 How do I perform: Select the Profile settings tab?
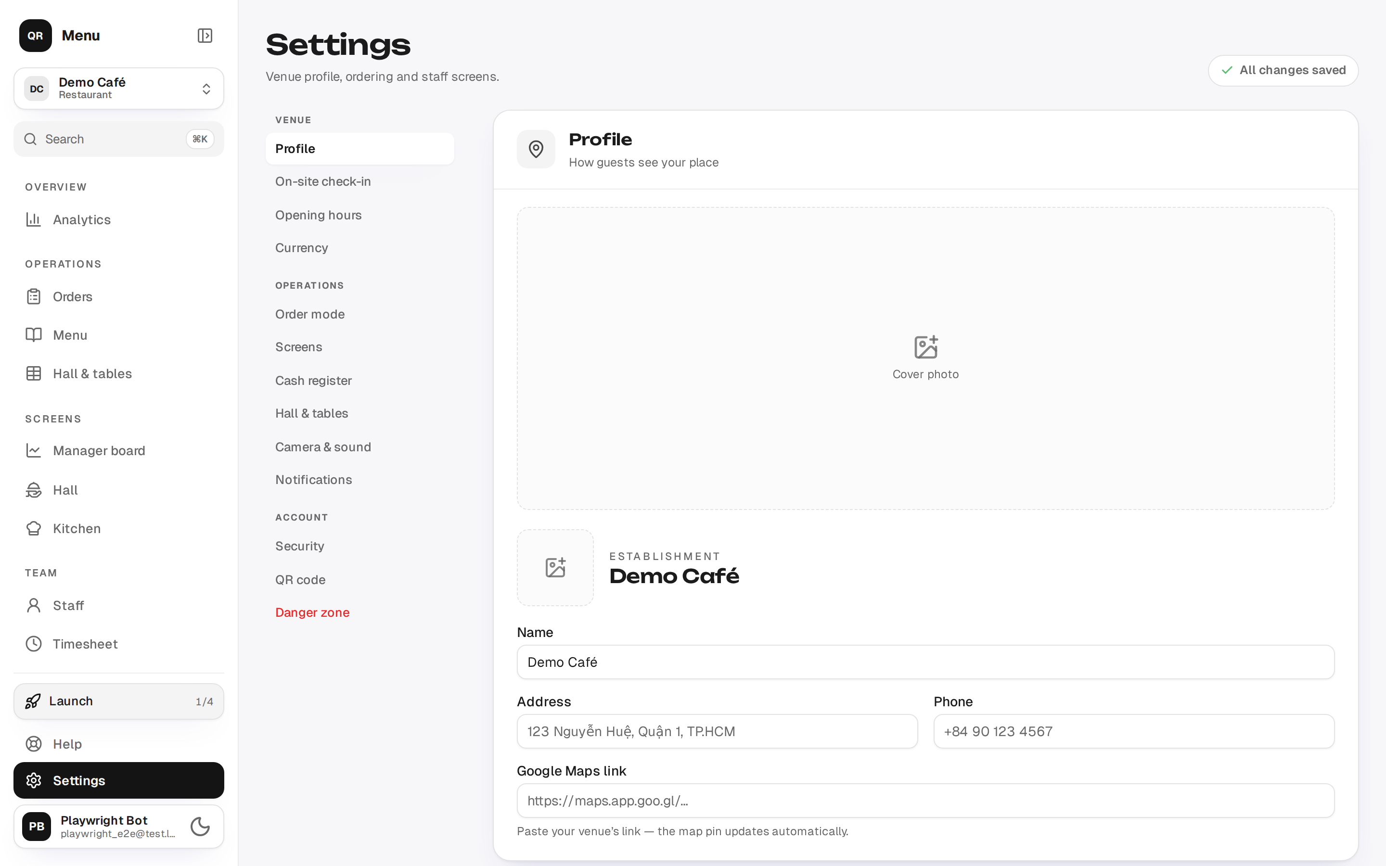(x=359, y=149)
